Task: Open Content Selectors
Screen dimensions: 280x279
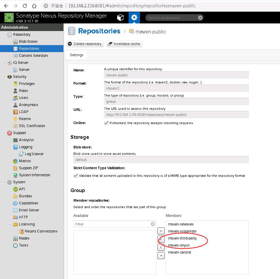Action: (33, 56)
